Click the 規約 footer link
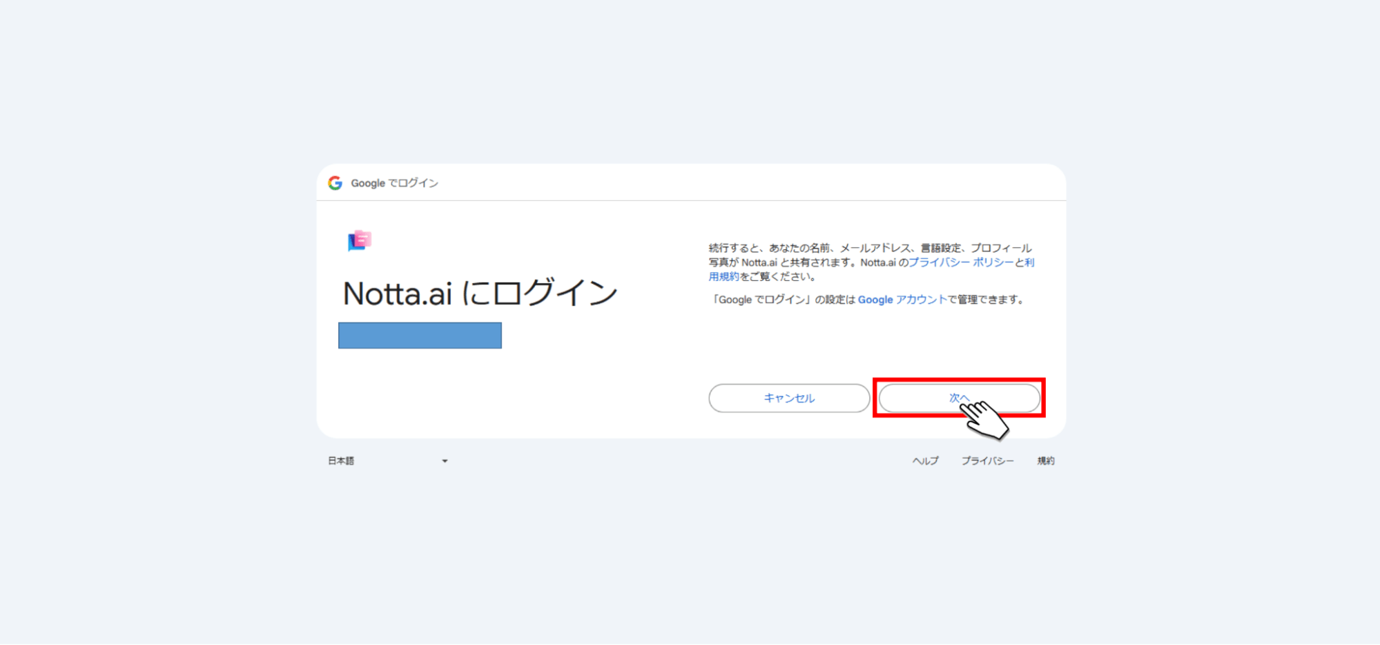Screen dimensions: 1380x645 (x=1046, y=461)
